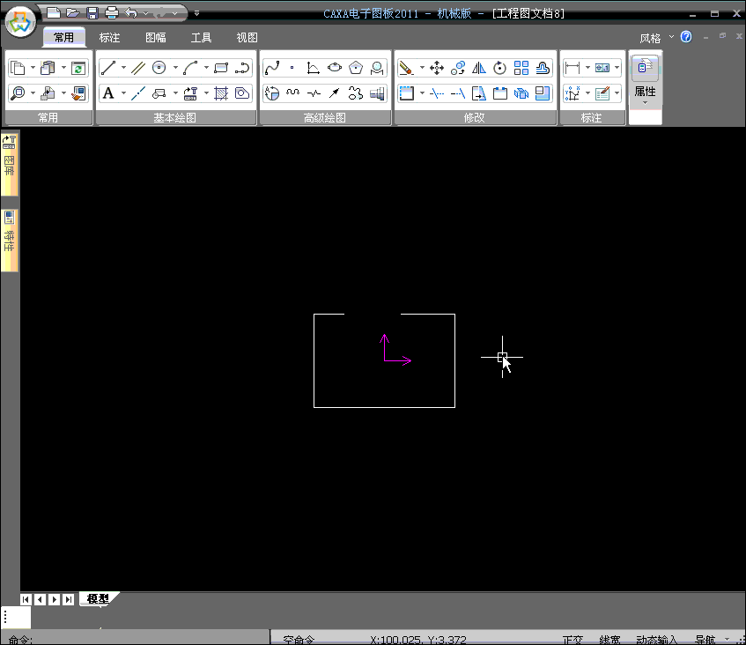Expand the Dimension tool dropdown arrow
This screenshot has height=645, width=746.
coord(587,68)
